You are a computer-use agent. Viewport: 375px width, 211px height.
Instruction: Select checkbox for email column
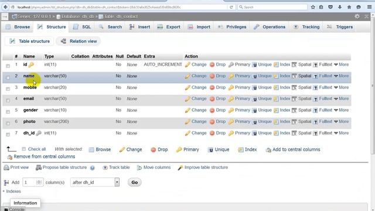click(8, 100)
